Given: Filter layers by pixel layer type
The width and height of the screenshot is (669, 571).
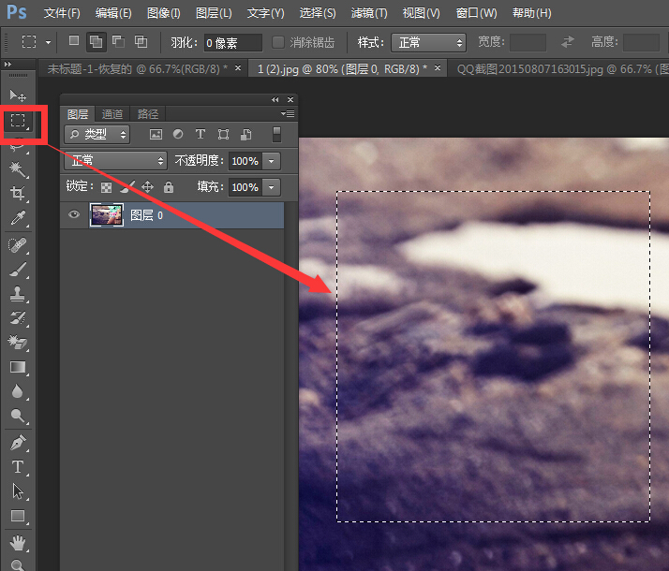Looking at the screenshot, I should [x=156, y=135].
